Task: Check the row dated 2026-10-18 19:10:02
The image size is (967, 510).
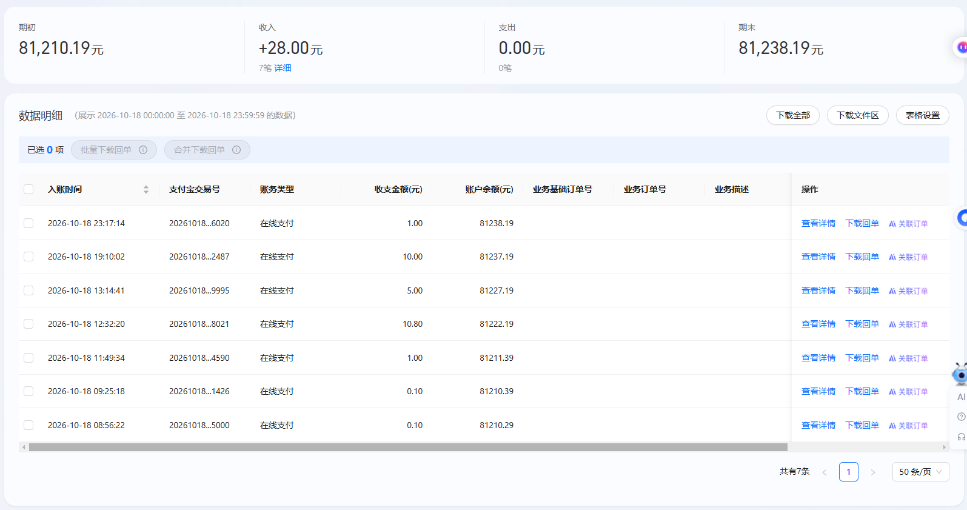Action: [28, 257]
